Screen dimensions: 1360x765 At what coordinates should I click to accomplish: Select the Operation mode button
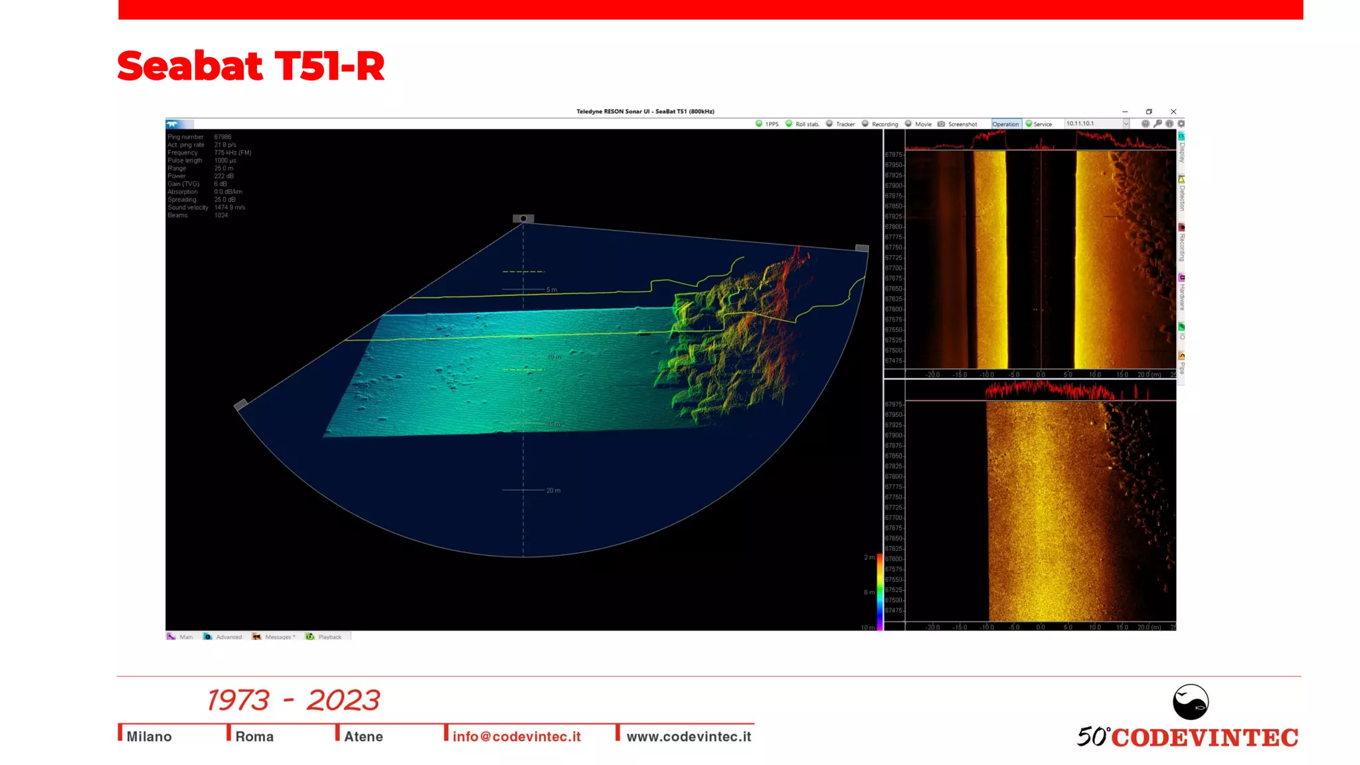(x=1005, y=124)
